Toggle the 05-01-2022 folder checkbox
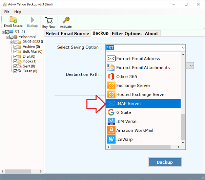The width and height of the screenshot is (205, 180). click(x=15, y=42)
